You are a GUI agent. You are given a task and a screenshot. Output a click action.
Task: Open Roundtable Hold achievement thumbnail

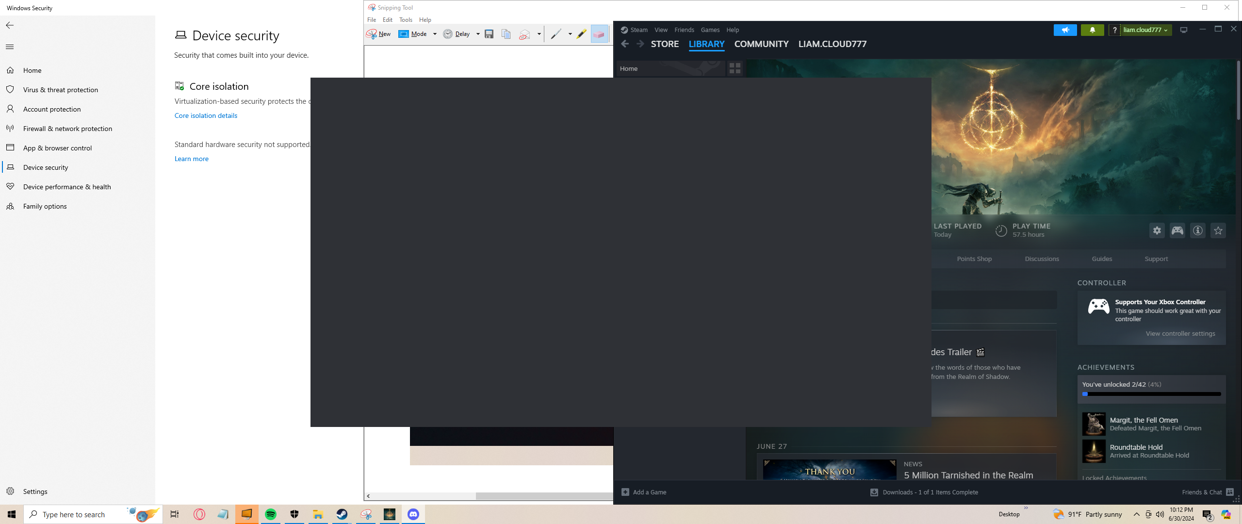click(x=1094, y=451)
